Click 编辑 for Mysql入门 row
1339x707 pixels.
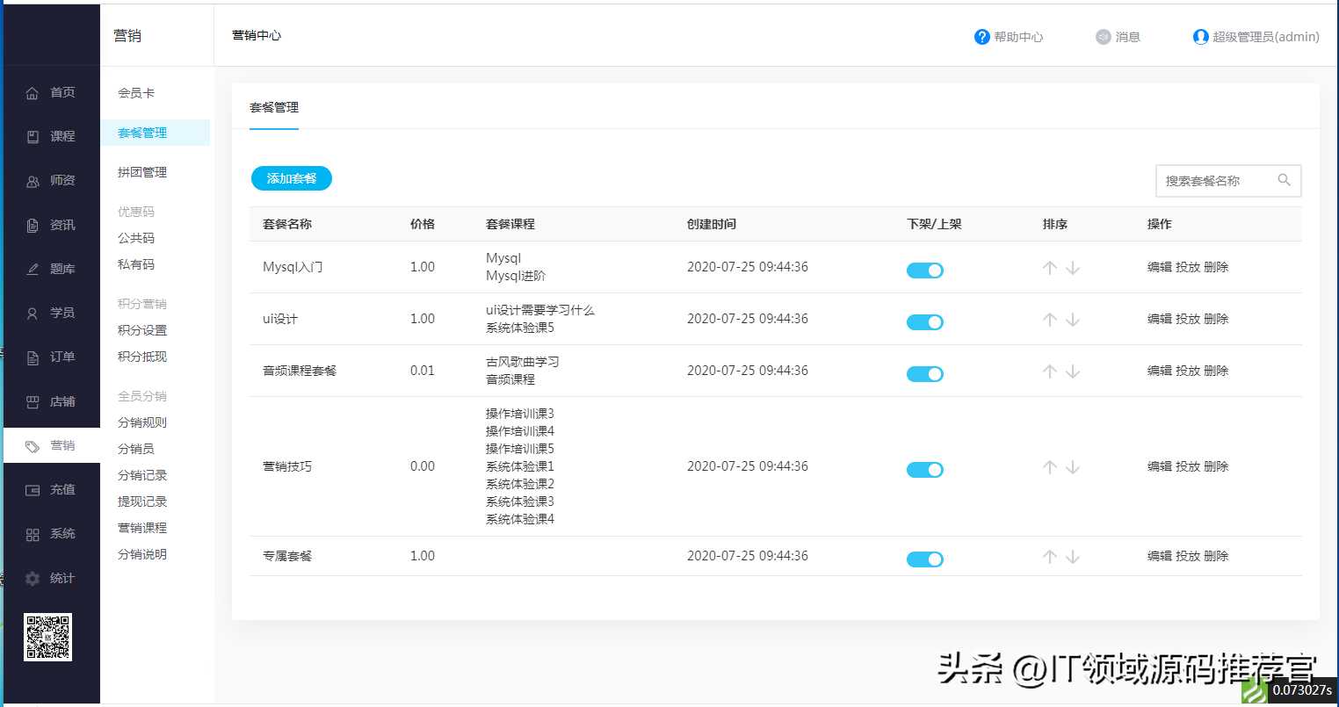(x=1160, y=267)
